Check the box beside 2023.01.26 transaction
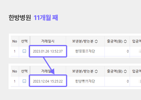The height and width of the screenshot is (100, 141). point(24,51)
